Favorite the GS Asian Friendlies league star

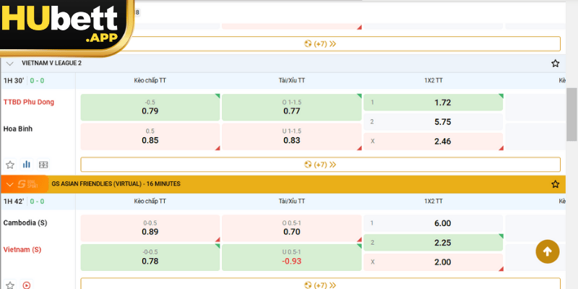coord(555,184)
